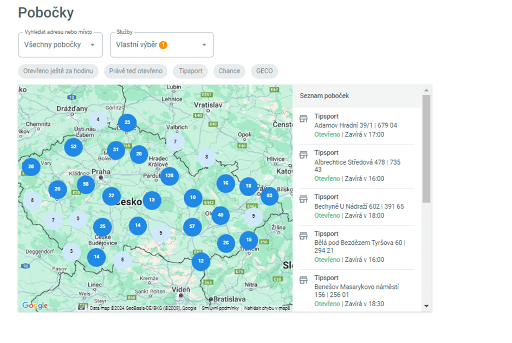Click map cluster 23 near Görlitz
Image resolution: width=512 pixels, height=343 pixels.
pos(127,122)
